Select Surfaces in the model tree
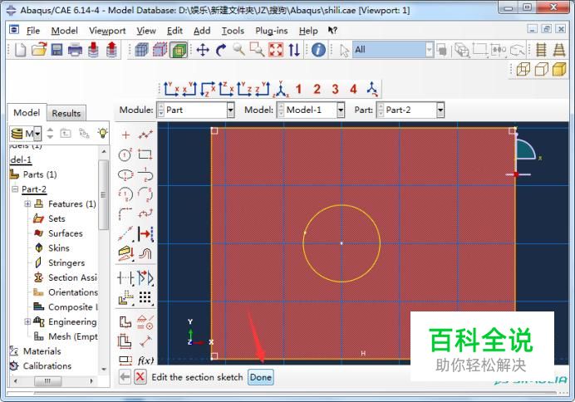 tap(66, 233)
